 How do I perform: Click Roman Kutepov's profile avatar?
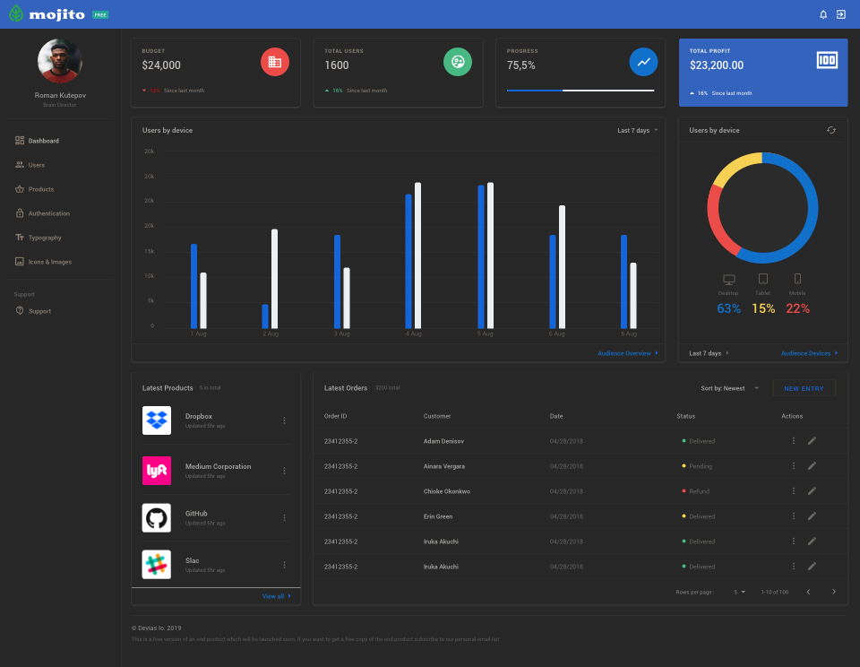60,61
